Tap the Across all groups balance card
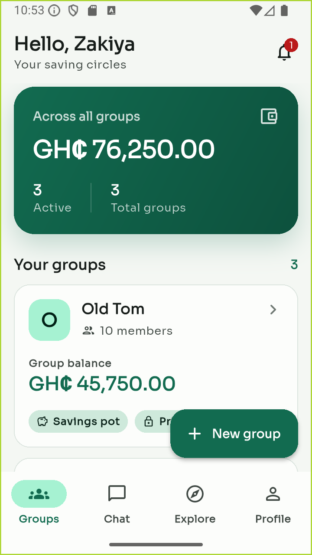The width and height of the screenshot is (312, 555). pyautogui.click(x=156, y=160)
